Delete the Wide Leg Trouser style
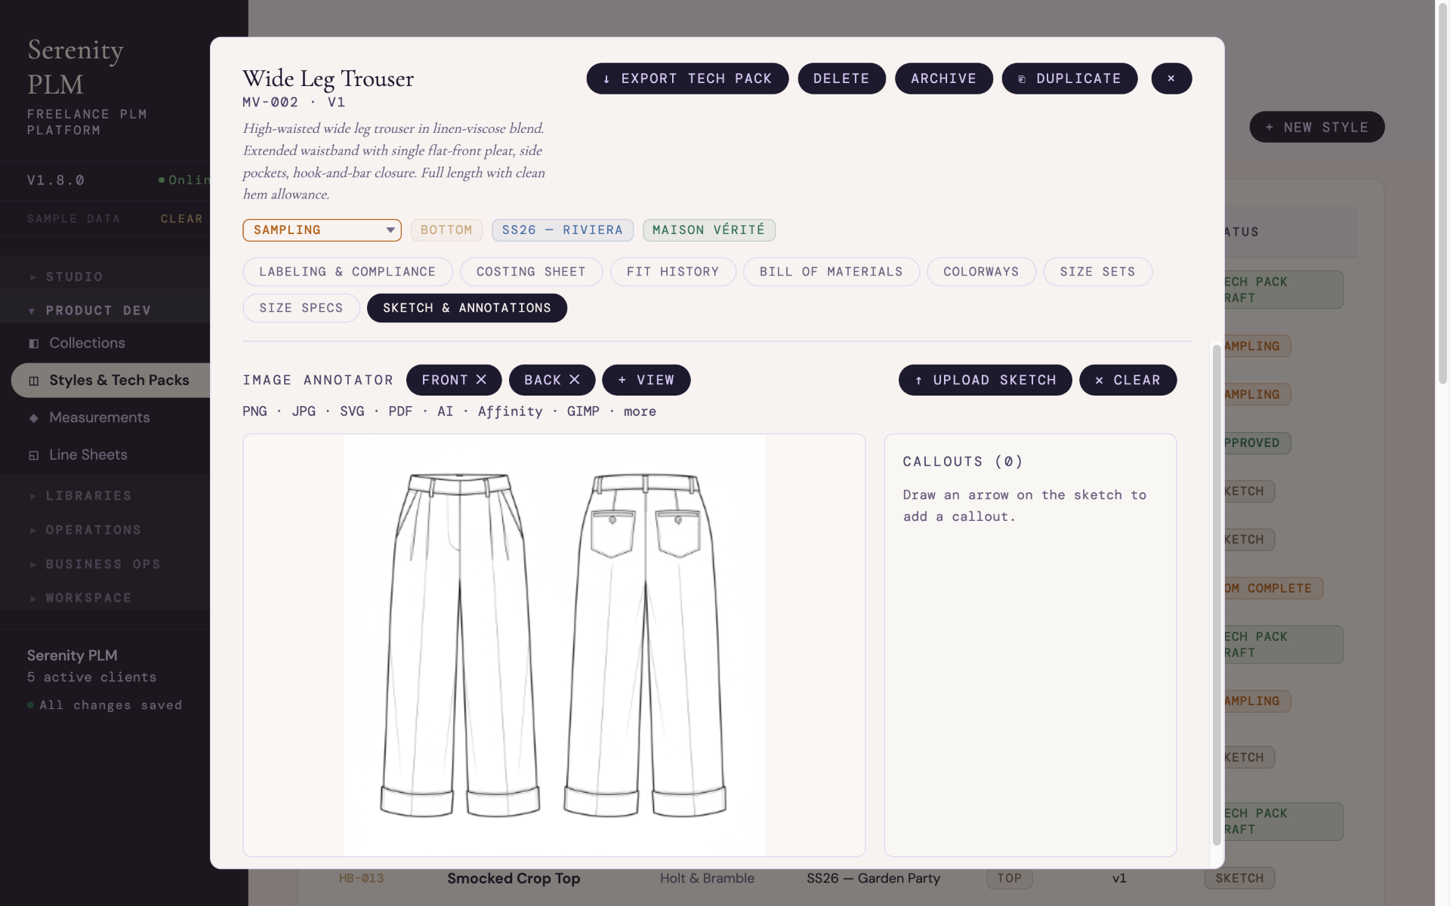 point(841,79)
